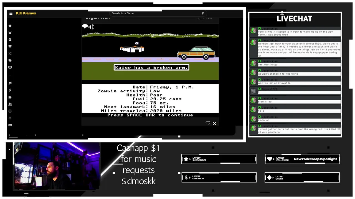Screen dimensions: 355x199
Task: Open the tags icon in the sidebar
Action: tap(10, 61)
